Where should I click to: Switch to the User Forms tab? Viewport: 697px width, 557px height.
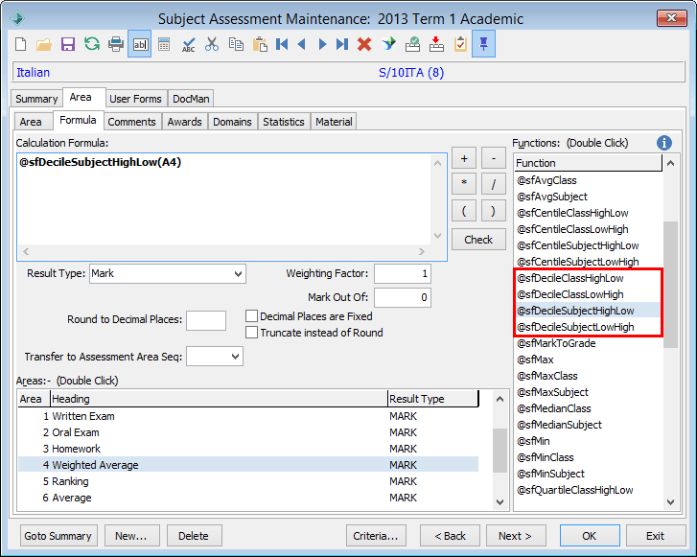[135, 99]
